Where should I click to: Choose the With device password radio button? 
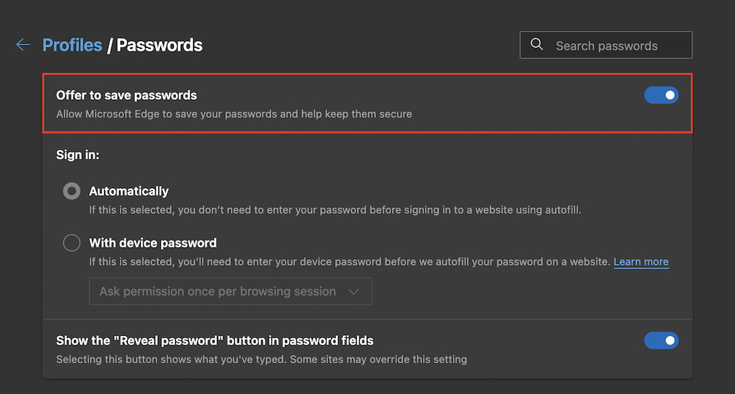[72, 243]
